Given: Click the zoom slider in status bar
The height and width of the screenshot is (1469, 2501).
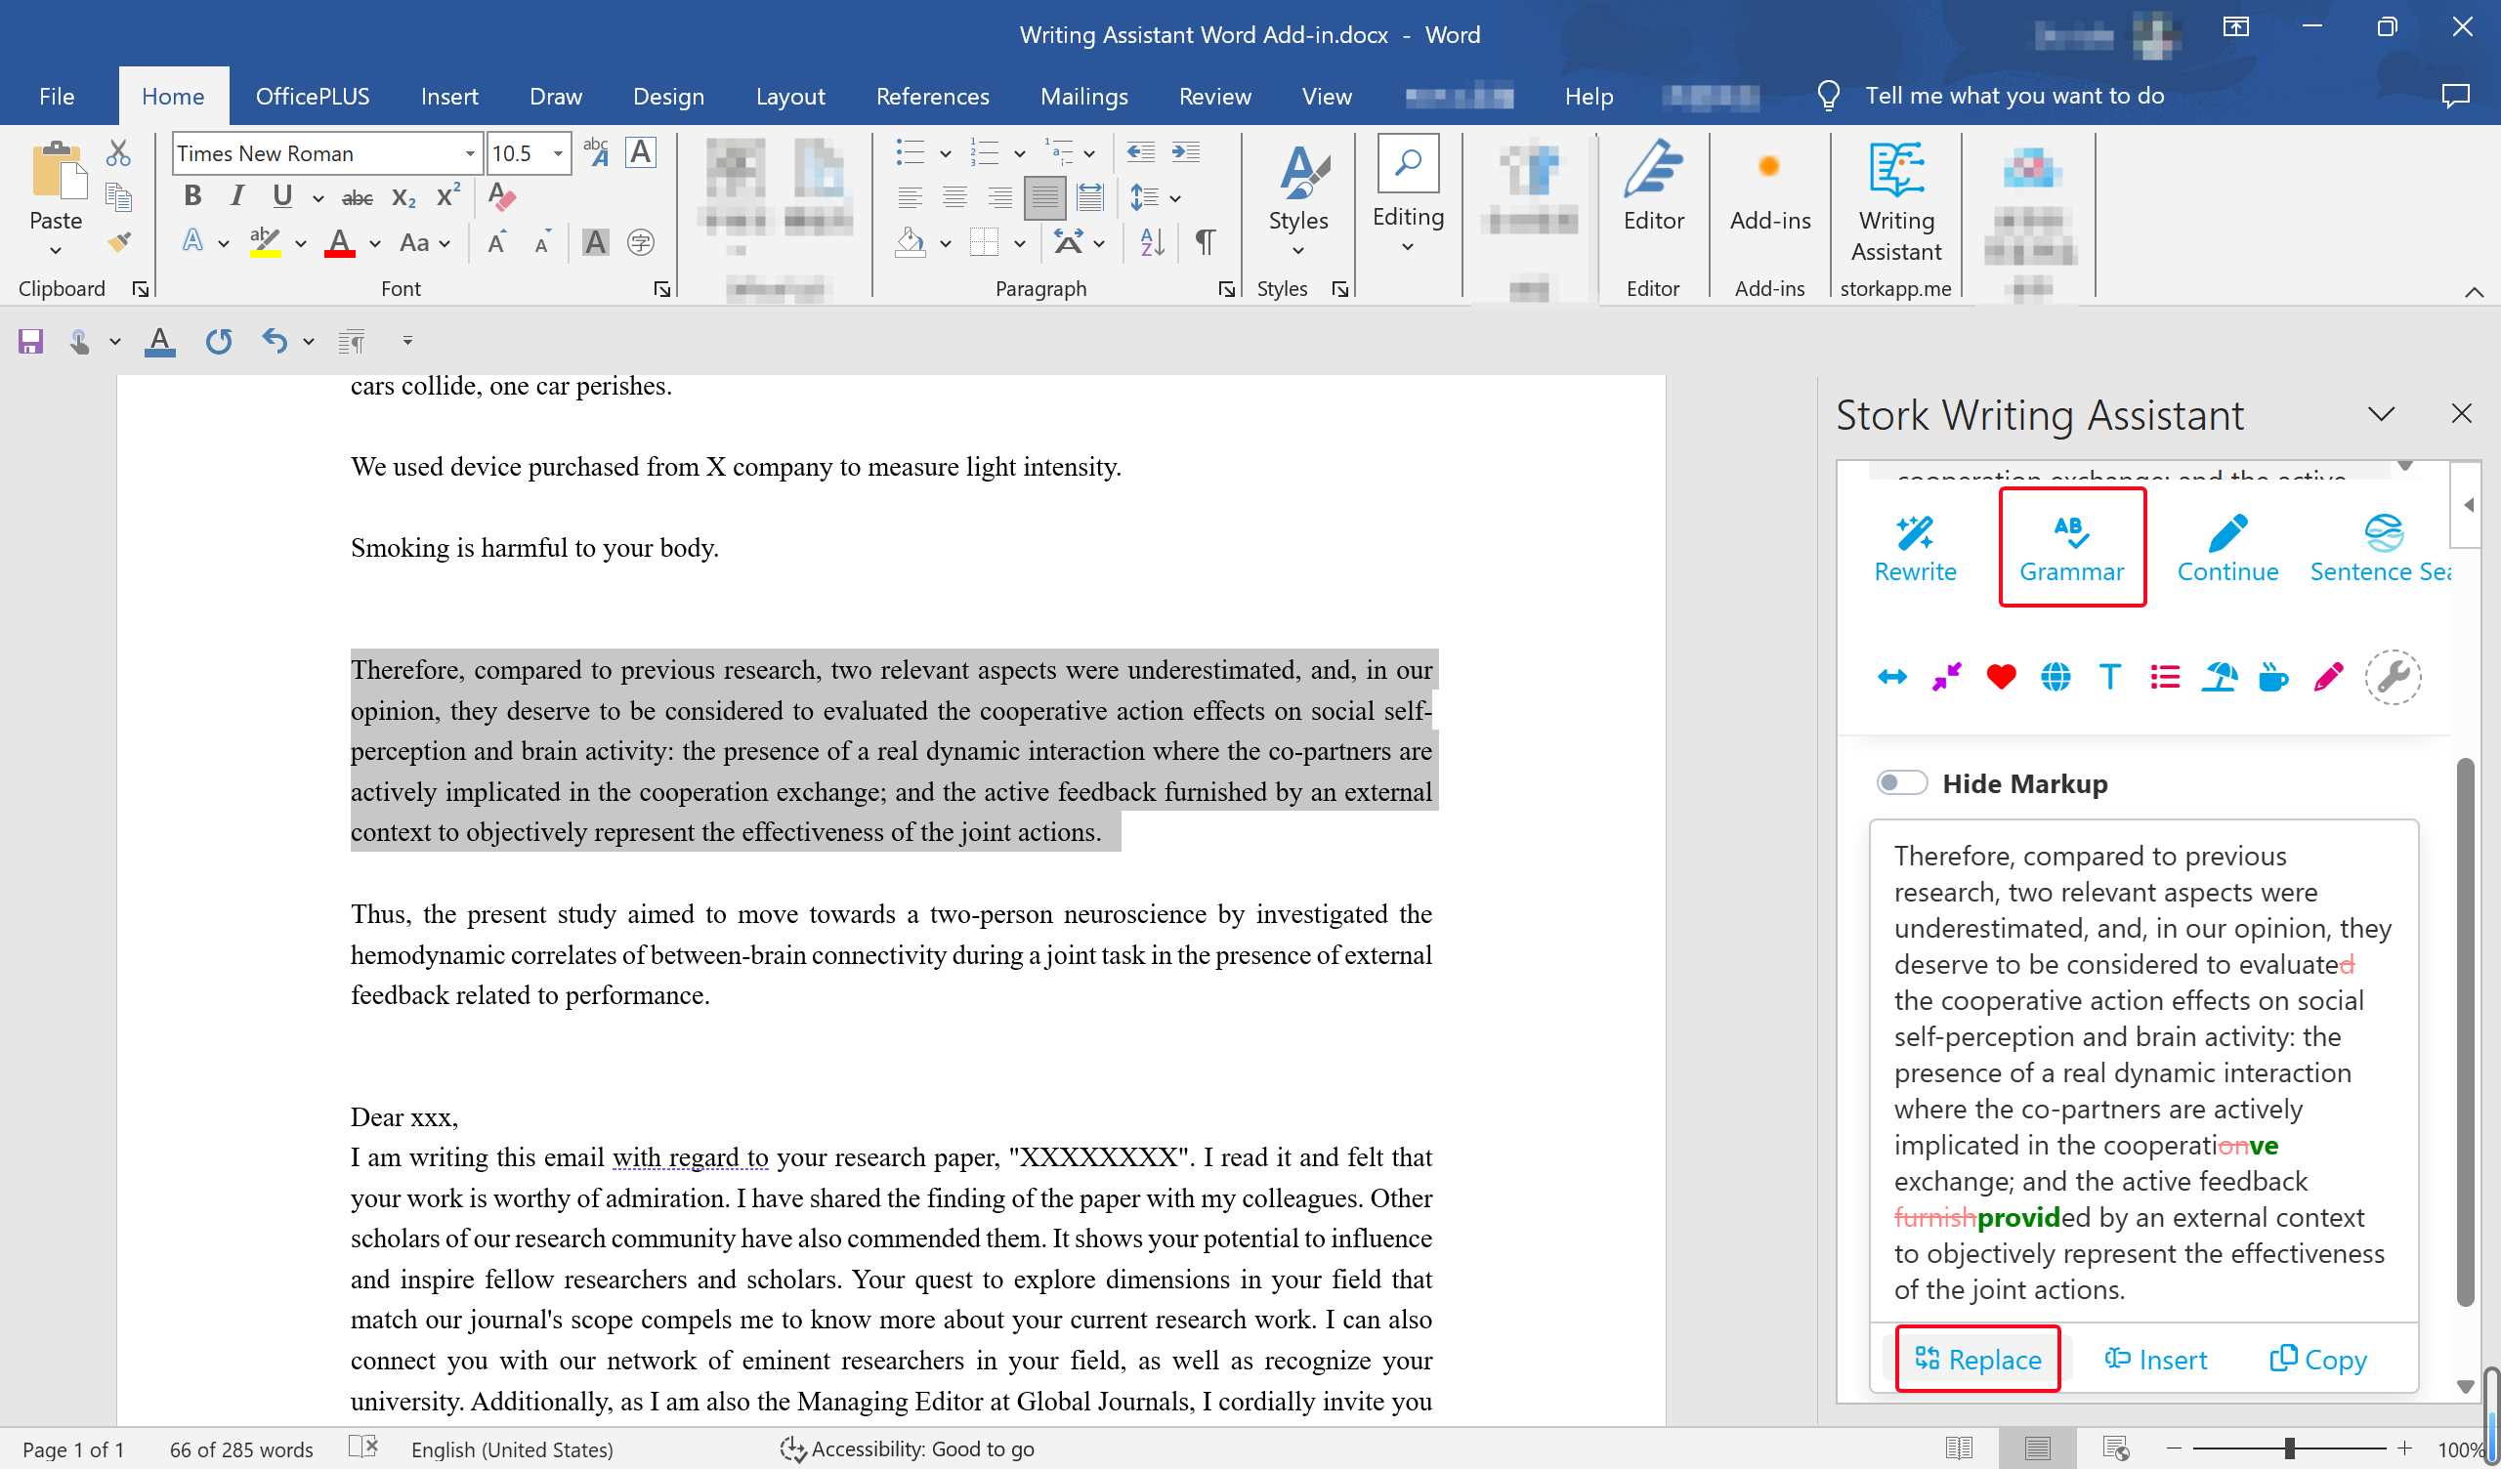Looking at the screenshot, I should coord(2289,1449).
